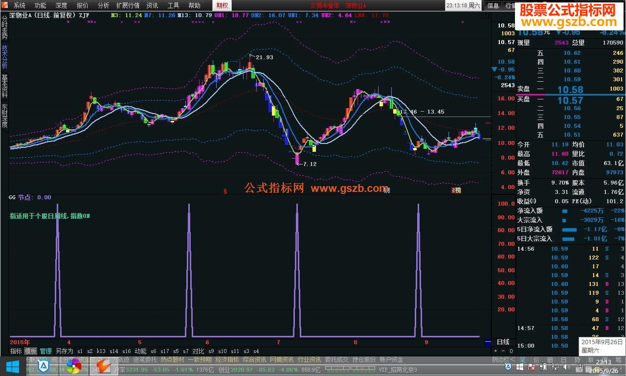The image size is (626, 376).
Task: Open the 报价 menu
Action: click(x=83, y=5)
